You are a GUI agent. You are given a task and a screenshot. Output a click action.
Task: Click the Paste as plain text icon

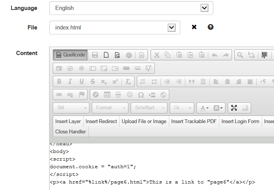coord(190,55)
